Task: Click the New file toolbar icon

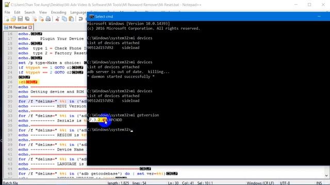Action: (7, 19)
